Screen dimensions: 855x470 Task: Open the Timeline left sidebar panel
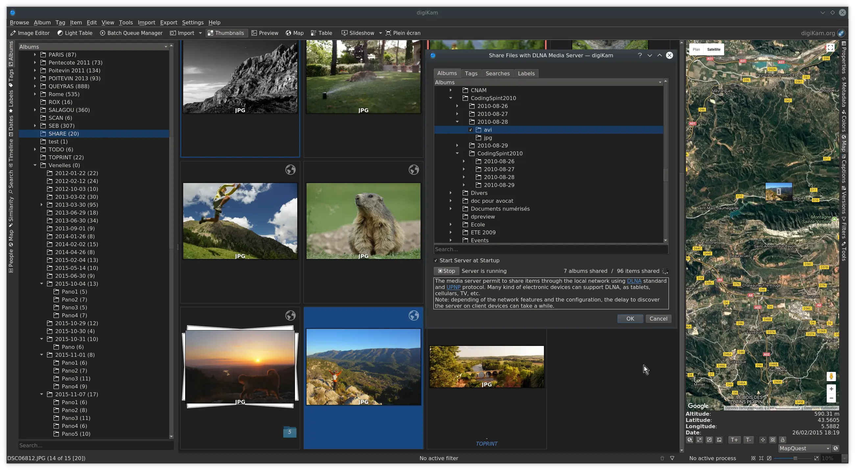pyautogui.click(x=11, y=153)
